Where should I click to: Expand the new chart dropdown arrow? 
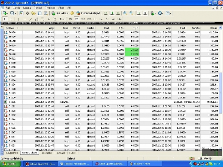coord(8,13)
